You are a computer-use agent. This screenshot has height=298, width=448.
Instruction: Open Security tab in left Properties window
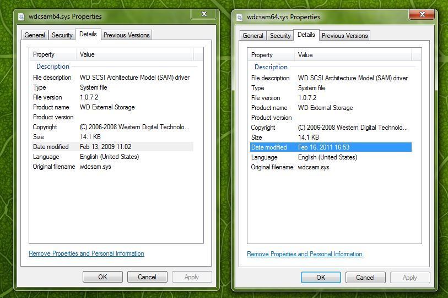pyautogui.click(x=62, y=35)
